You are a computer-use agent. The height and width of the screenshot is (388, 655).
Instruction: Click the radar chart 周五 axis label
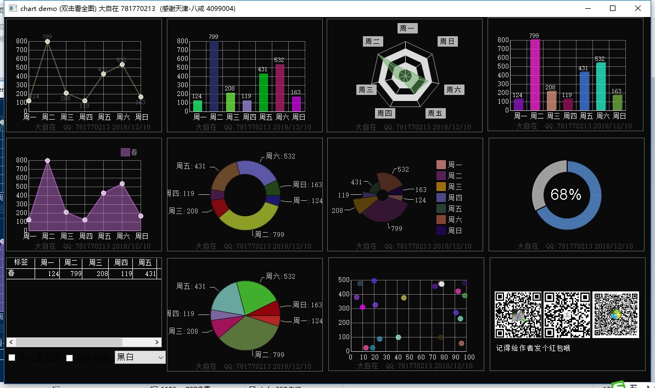[435, 113]
